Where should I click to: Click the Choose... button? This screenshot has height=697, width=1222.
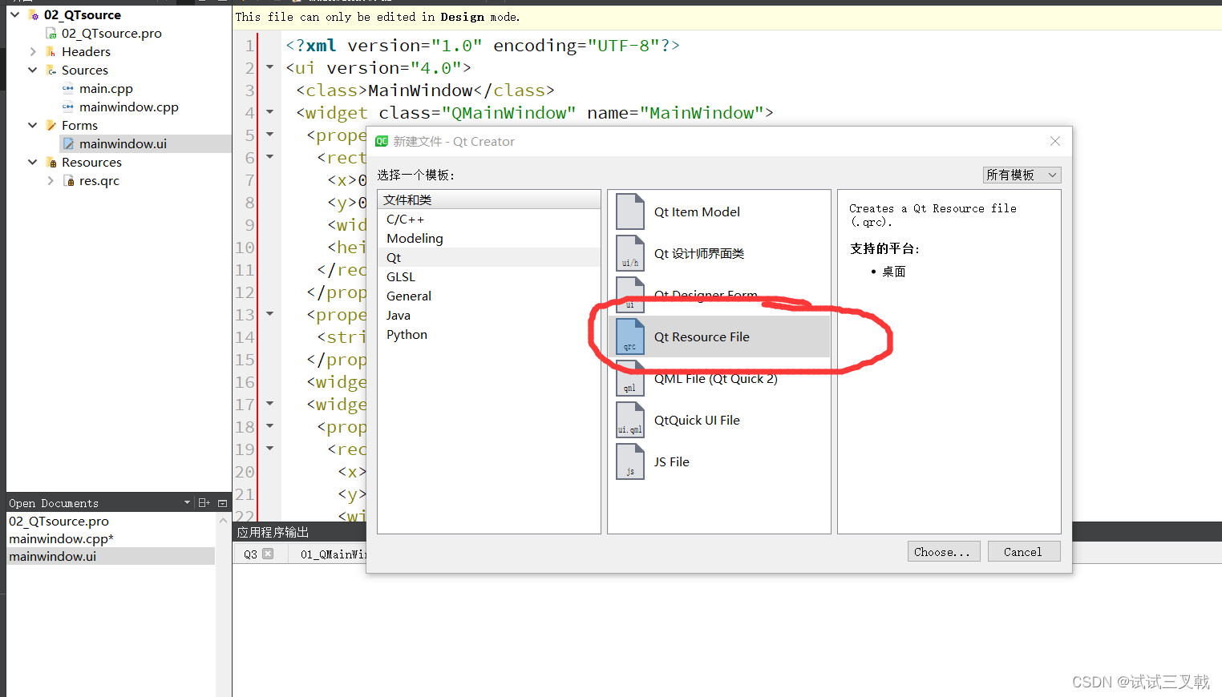coord(944,551)
